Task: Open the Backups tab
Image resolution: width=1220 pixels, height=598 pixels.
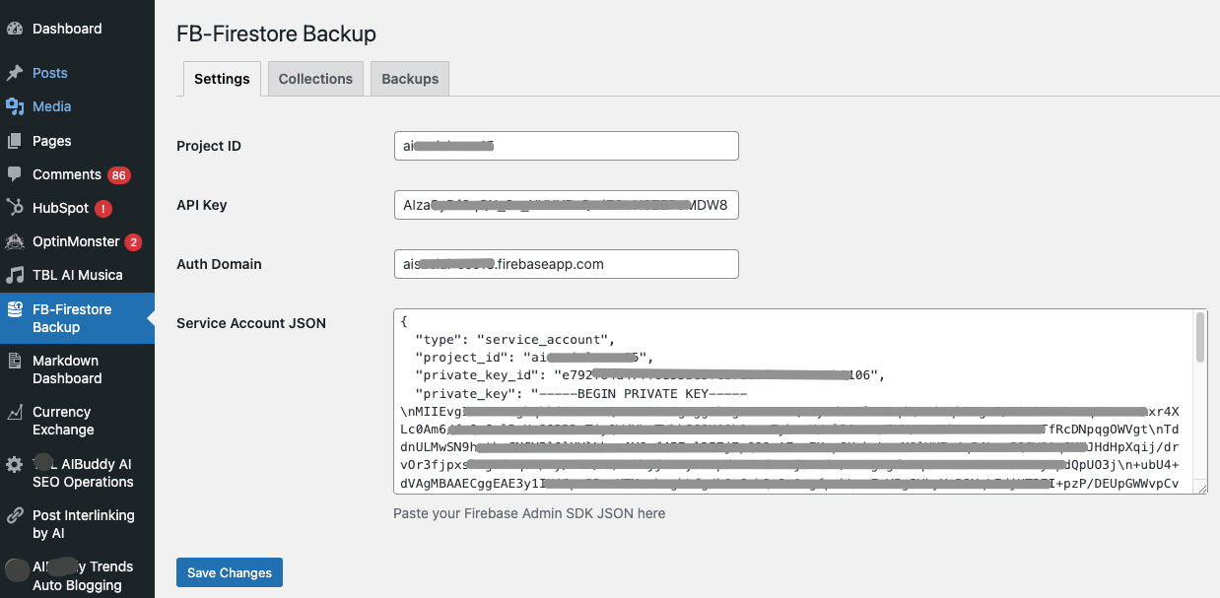Action: click(410, 79)
